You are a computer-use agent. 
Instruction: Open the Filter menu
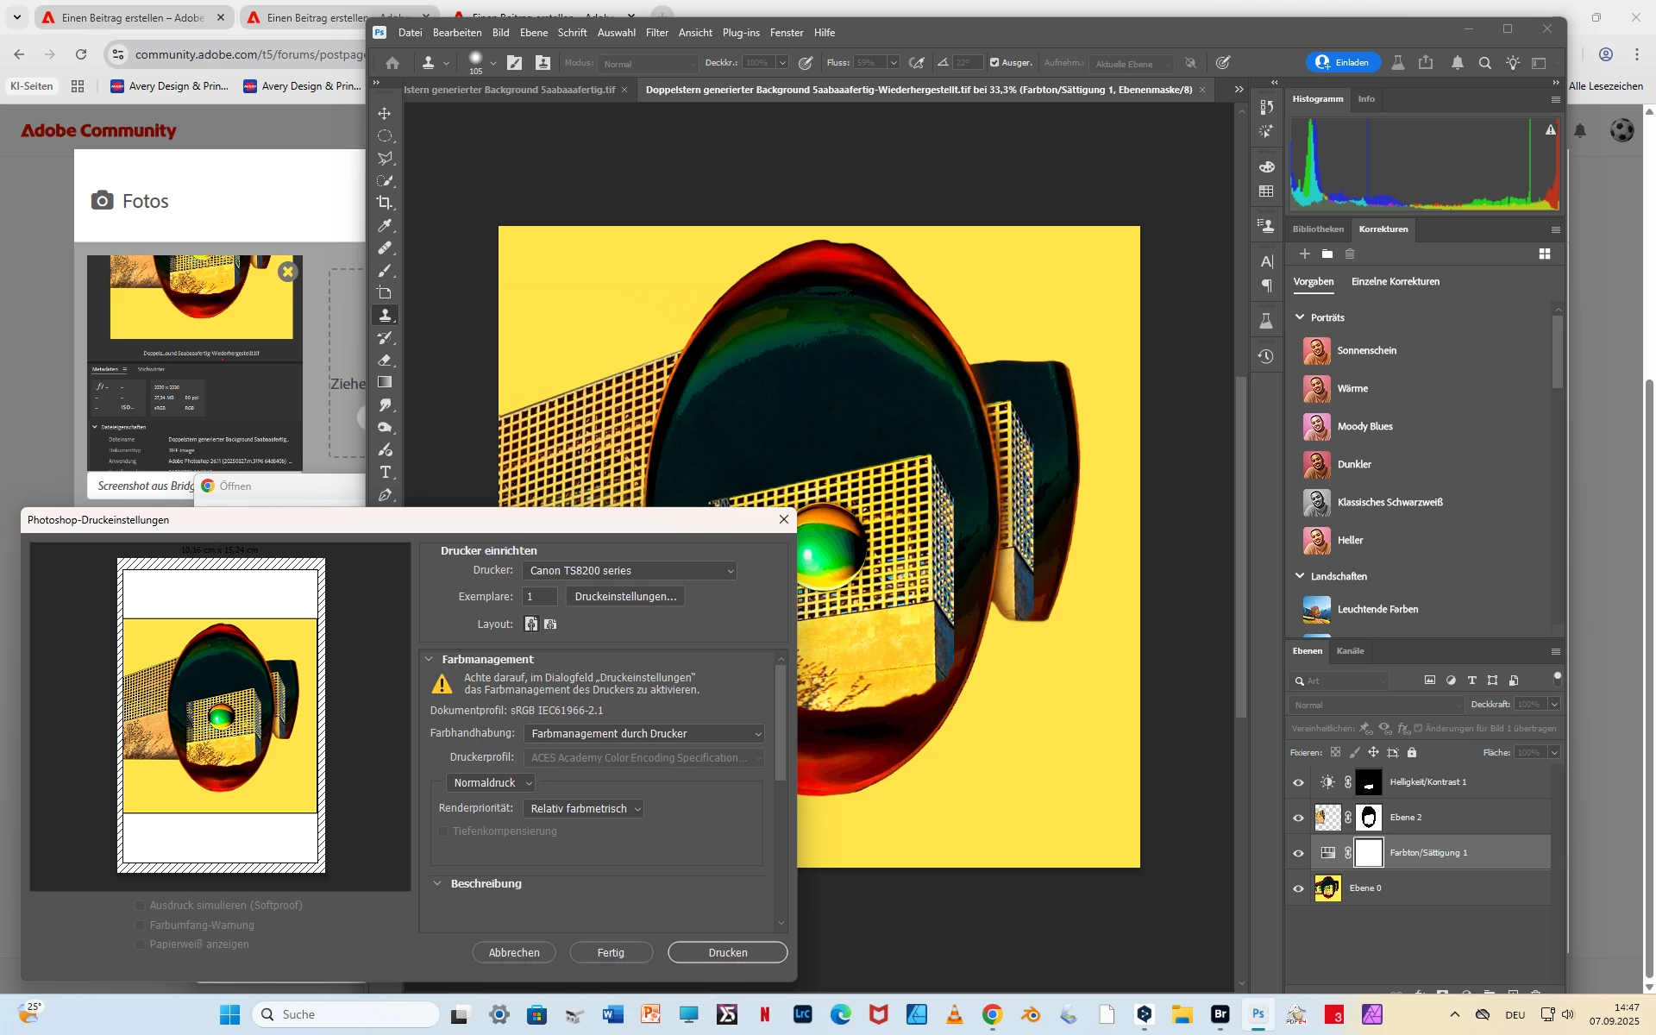pyautogui.click(x=656, y=33)
